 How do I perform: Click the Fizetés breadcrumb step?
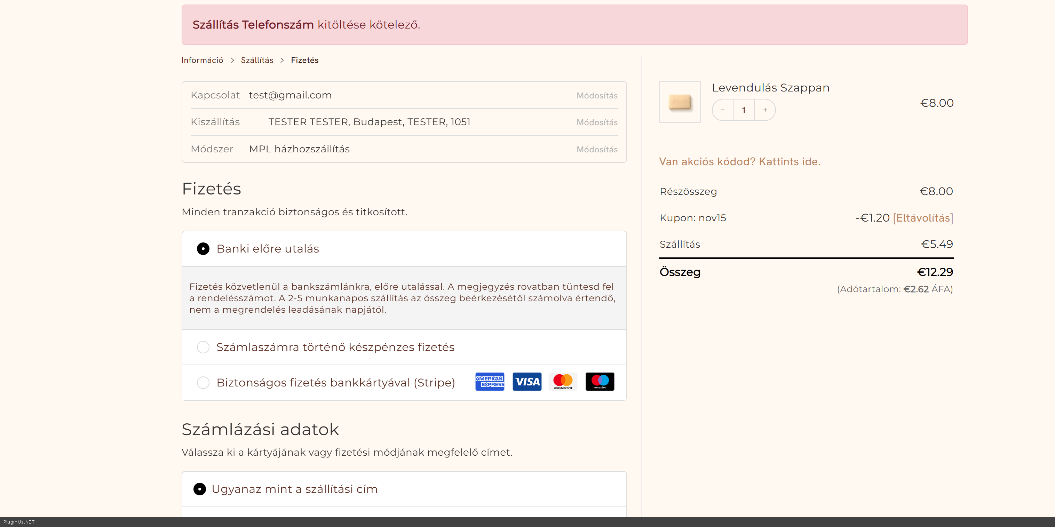tap(304, 60)
